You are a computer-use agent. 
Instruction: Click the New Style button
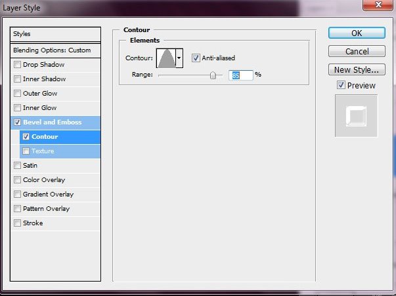[356, 69]
